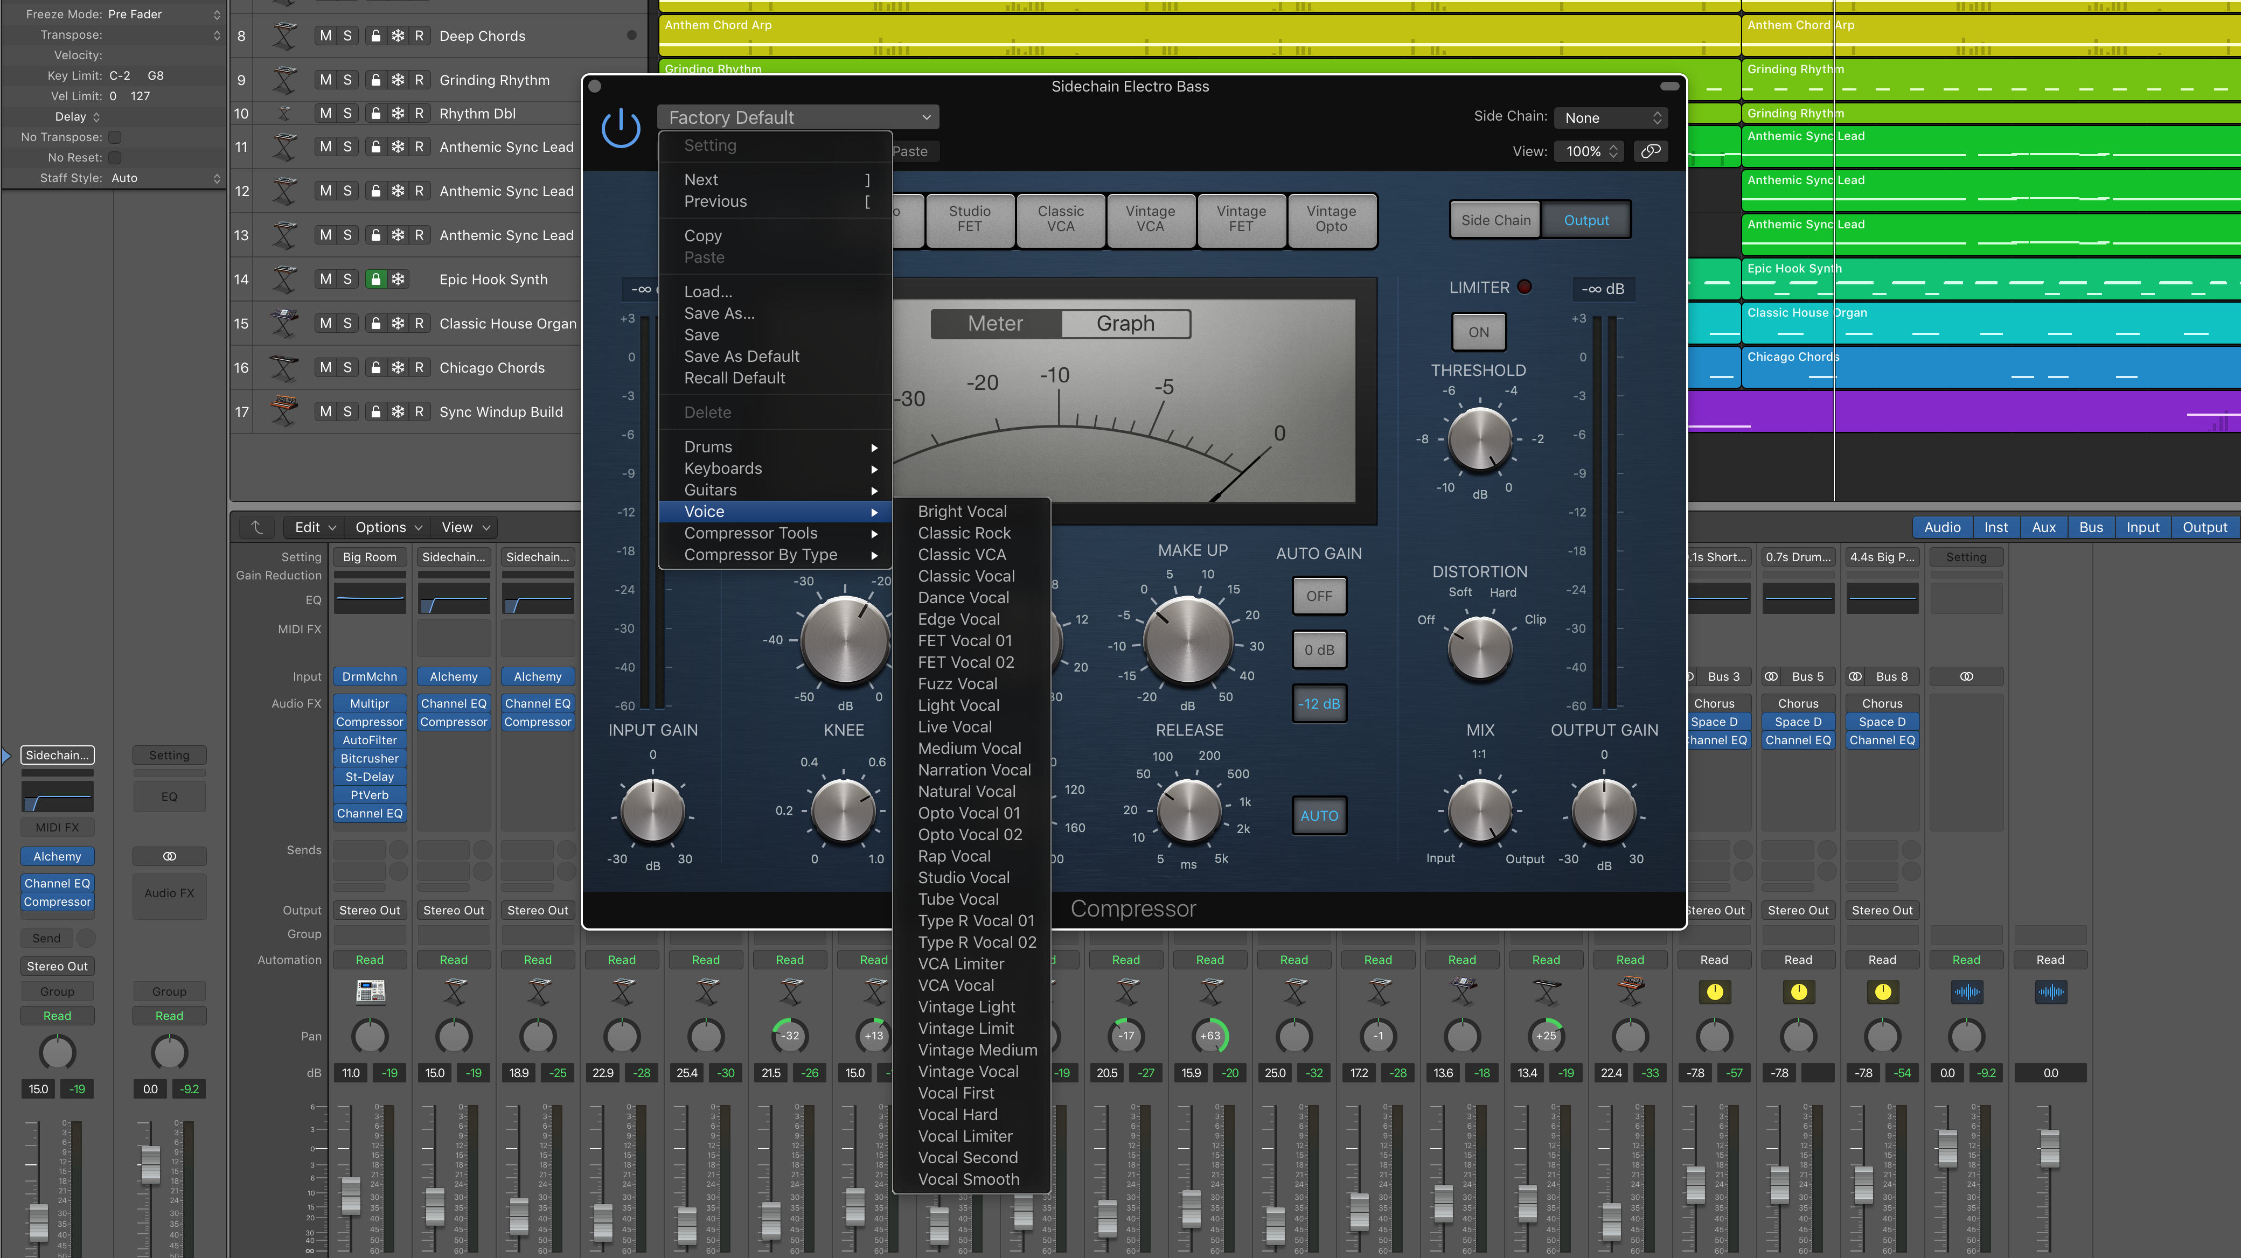Click the Threshold knob
Screen dimensions: 2241x1258
[1479, 441]
